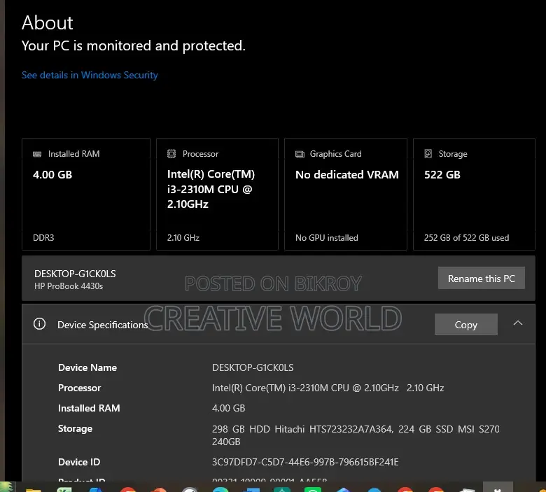Copy the device specifications
The image size is (546, 492).
tap(466, 325)
